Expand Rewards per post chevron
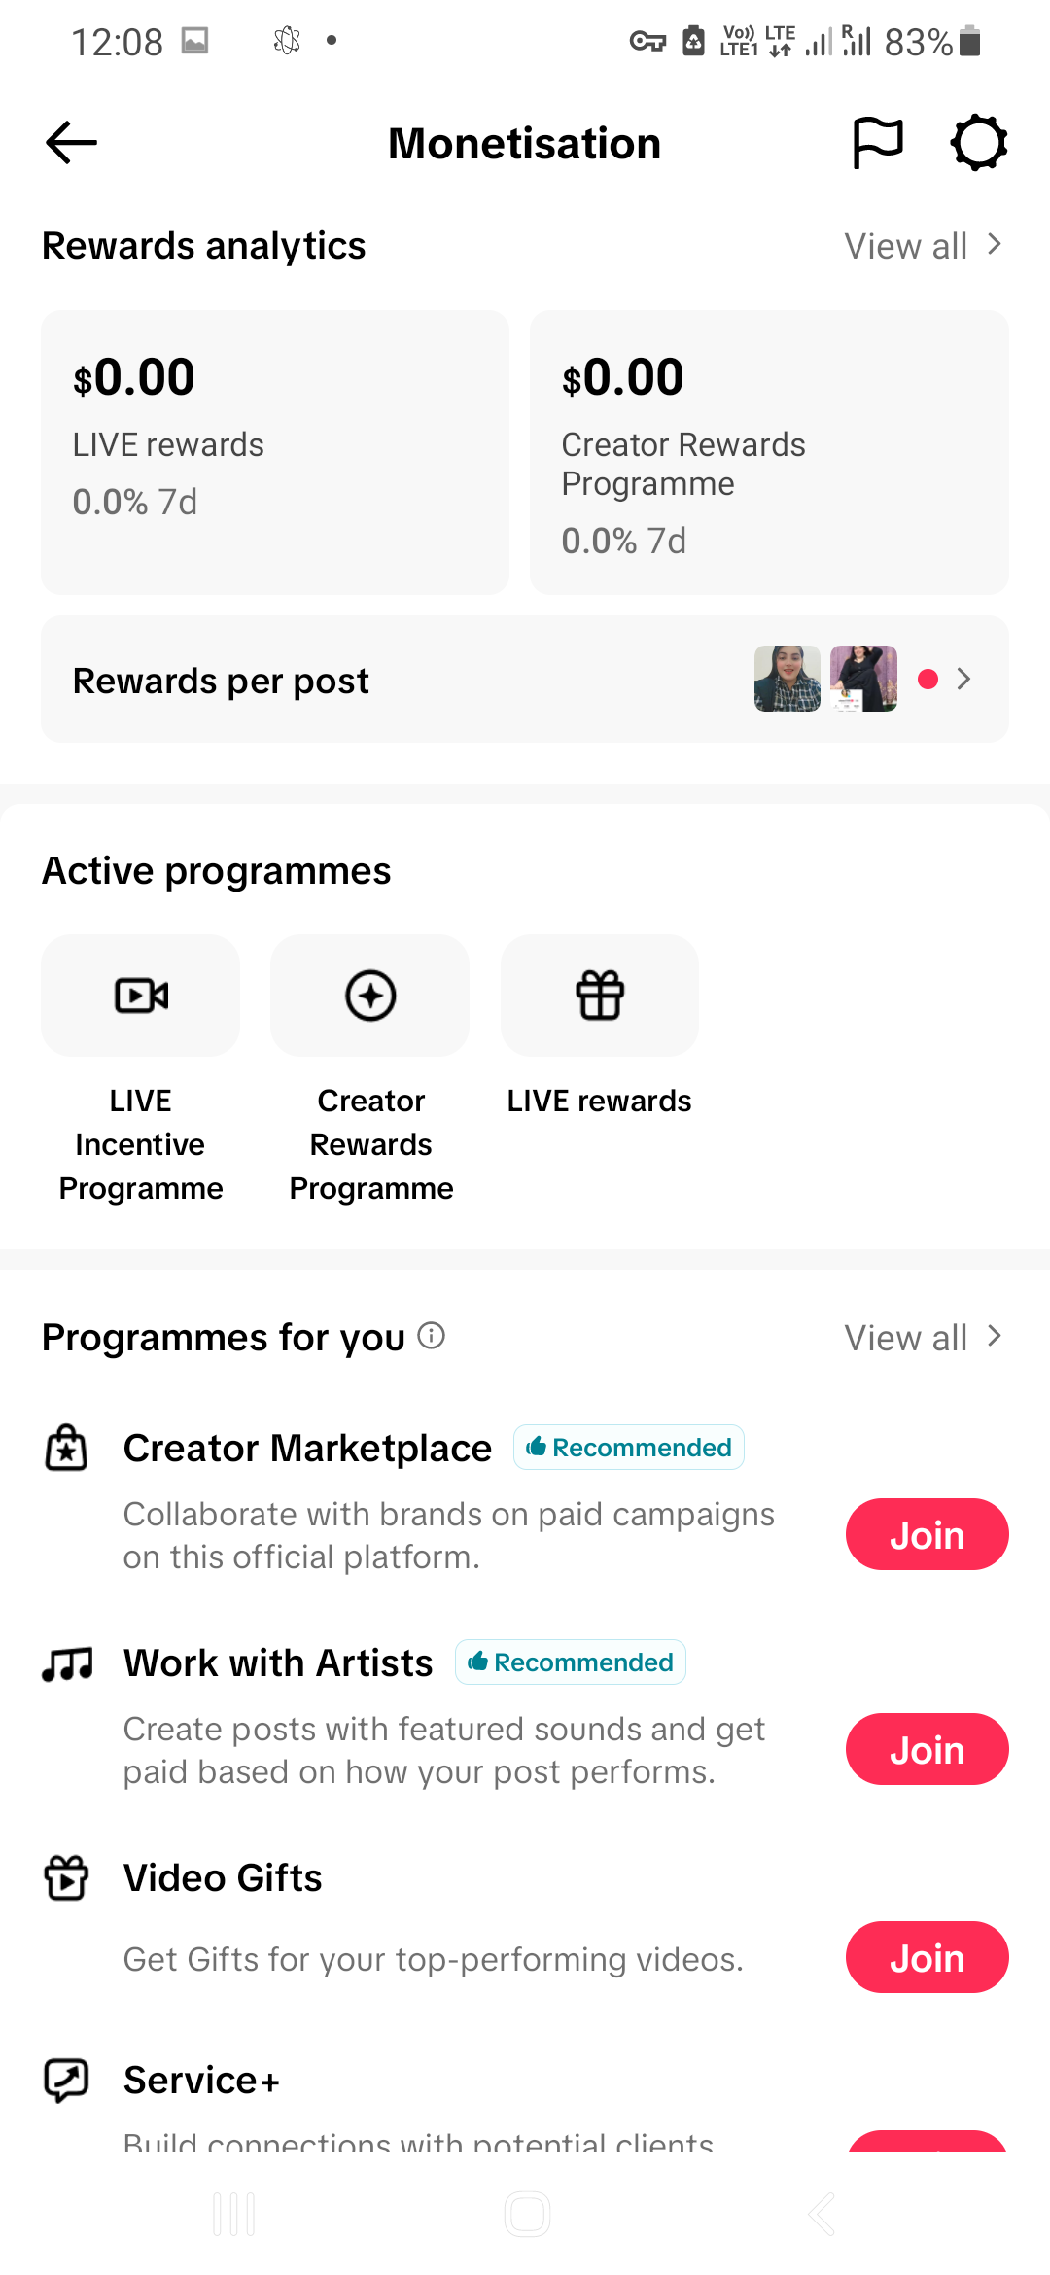The width and height of the screenshot is (1050, 2275). [x=963, y=680]
